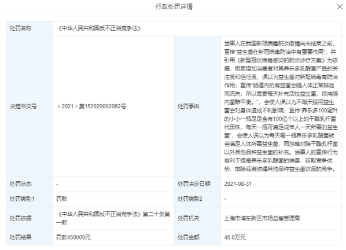This screenshot has width=346, height=250.
Task: Select the 处罚机关 label
Action: coord(188,218)
